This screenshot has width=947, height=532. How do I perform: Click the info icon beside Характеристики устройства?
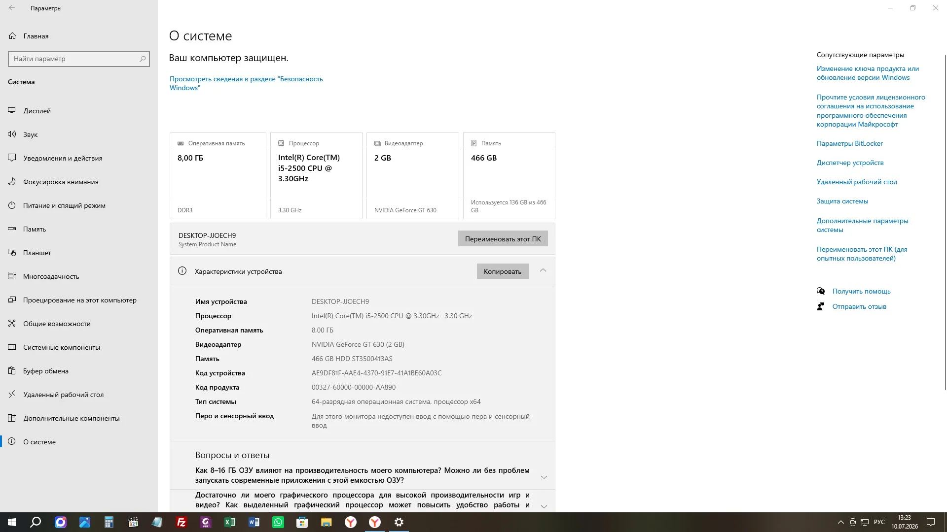[x=182, y=271]
